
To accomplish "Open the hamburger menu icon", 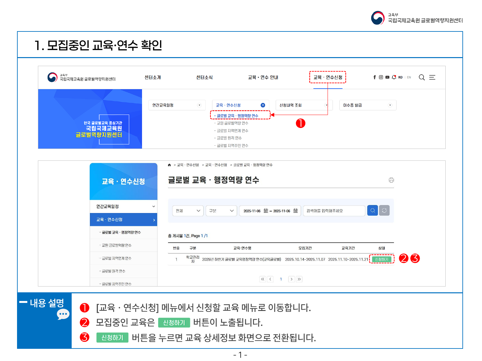I will coord(432,77).
